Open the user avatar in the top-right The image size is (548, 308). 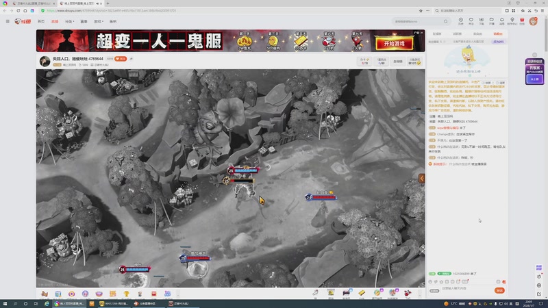pos(533,21)
